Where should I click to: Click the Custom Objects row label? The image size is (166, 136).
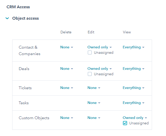(34, 118)
